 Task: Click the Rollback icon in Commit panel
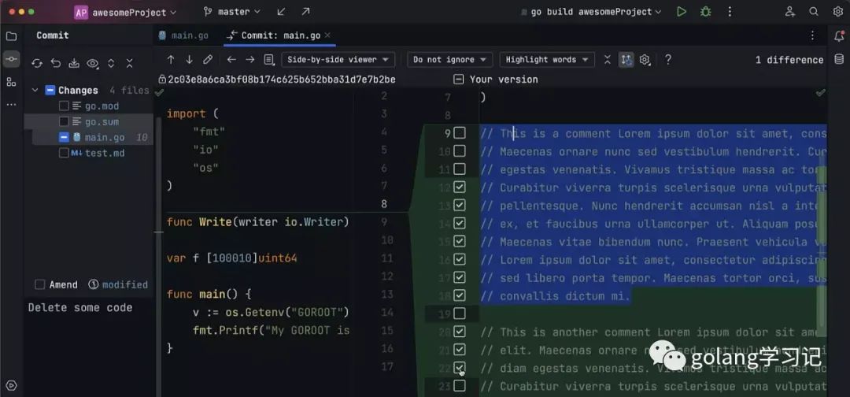click(56, 64)
